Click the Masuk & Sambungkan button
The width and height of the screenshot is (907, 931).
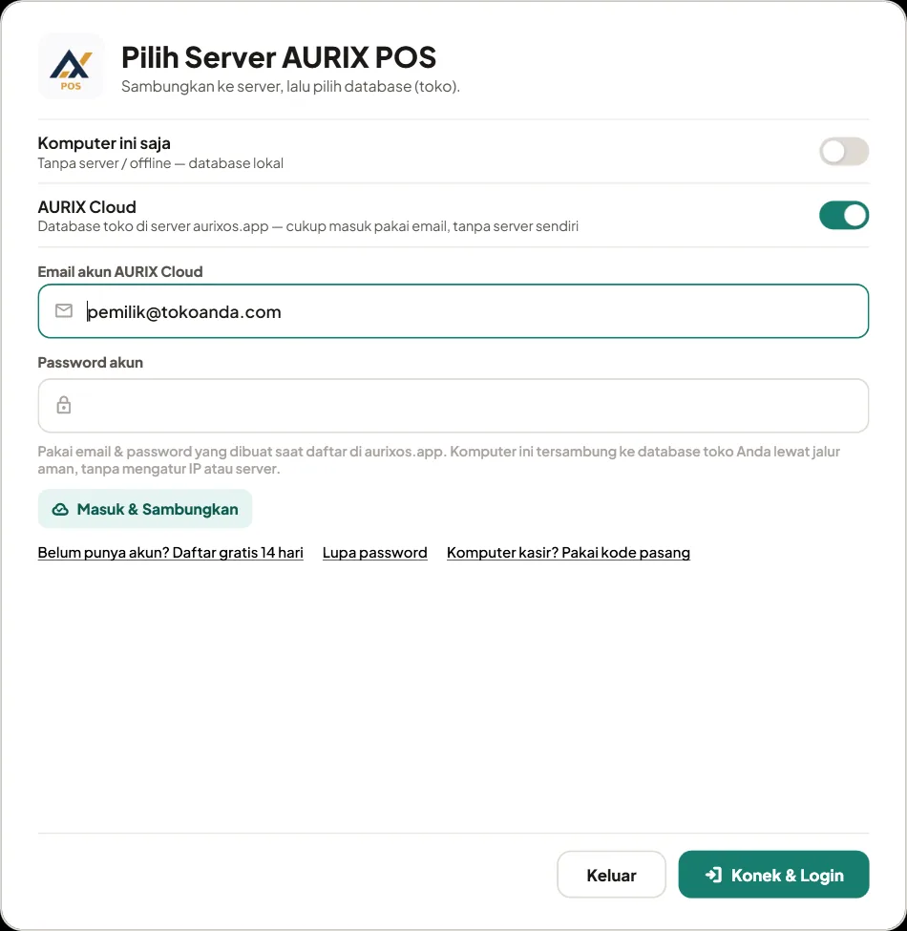(145, 509)
